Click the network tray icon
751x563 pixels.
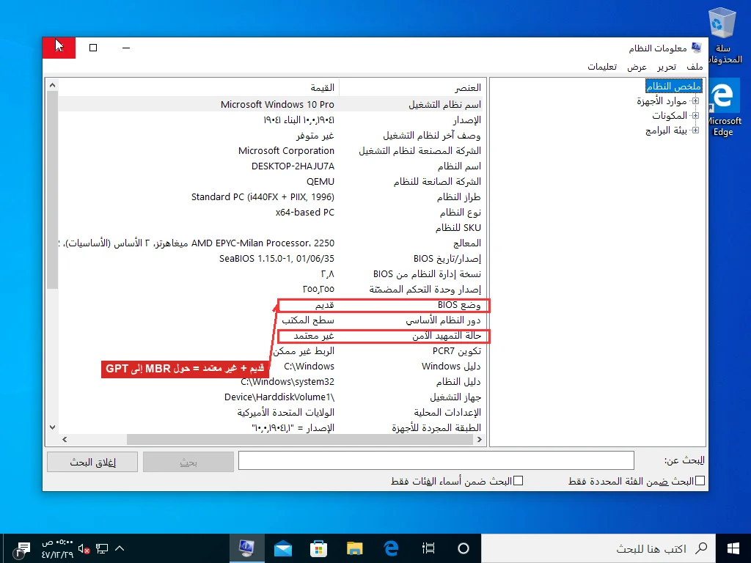click(x=101, y=548)
